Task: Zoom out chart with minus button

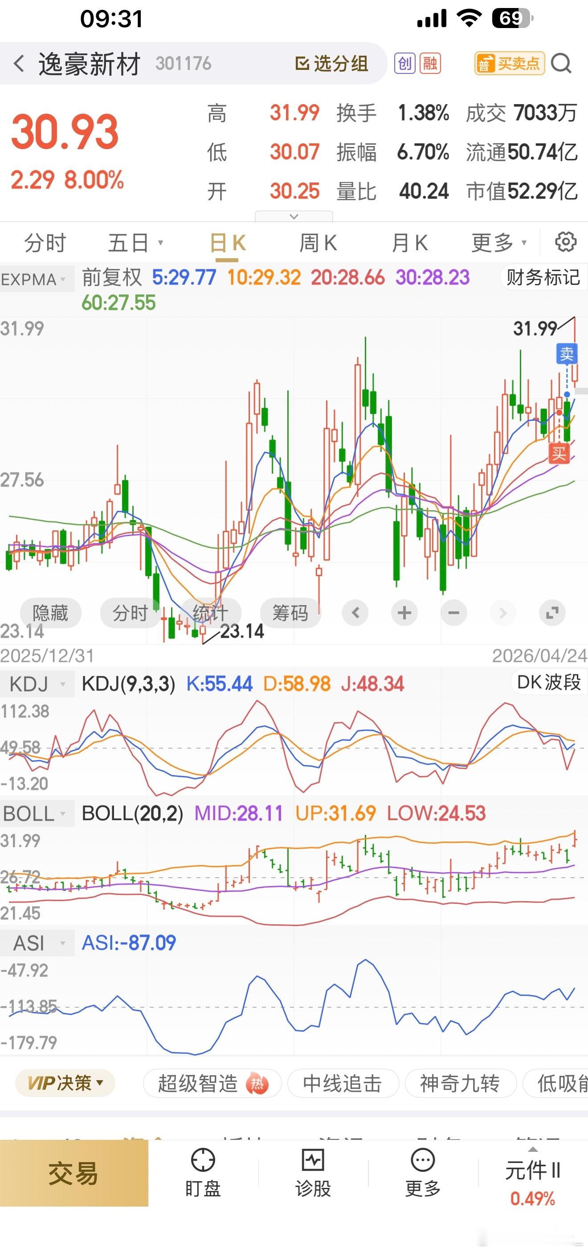Action: (454, 613)
